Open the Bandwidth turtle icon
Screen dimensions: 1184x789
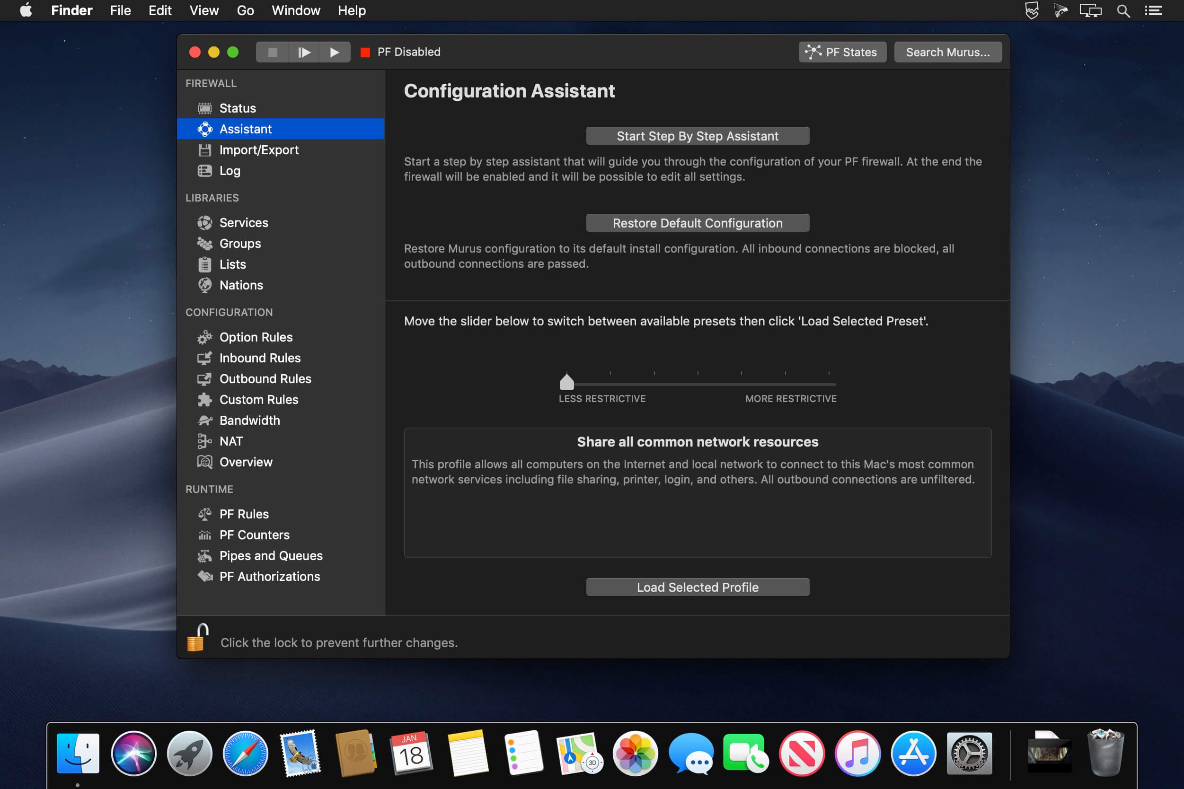pyautogui.click(x=204, y=420)
